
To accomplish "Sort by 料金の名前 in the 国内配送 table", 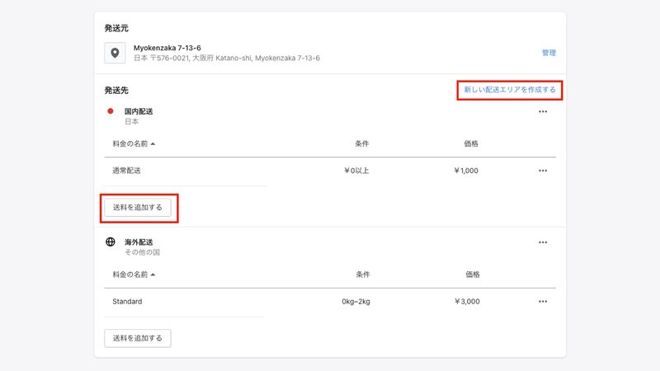I will tap(134, 143).
